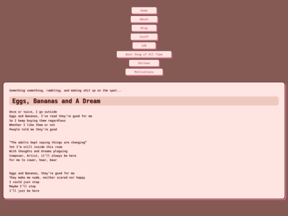288x216 pixels.
Task: Open the Blog section
Action: pyautogui.click(x=144, y=28)
